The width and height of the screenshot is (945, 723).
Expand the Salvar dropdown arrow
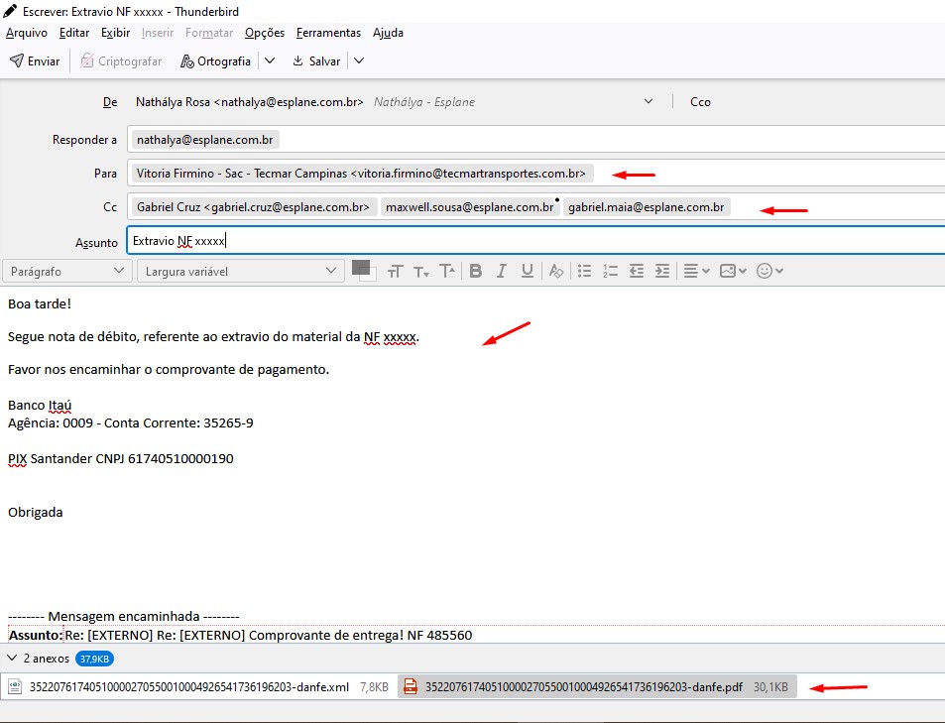[x=359, y=61]
